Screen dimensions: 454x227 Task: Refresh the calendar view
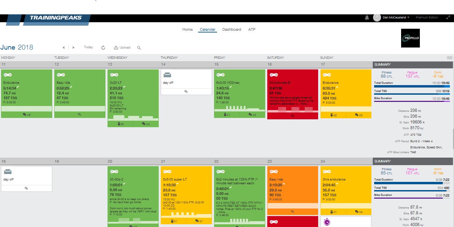tap(103, 48)
